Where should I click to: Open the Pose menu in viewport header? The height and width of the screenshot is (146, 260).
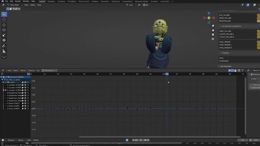(39, 5)
